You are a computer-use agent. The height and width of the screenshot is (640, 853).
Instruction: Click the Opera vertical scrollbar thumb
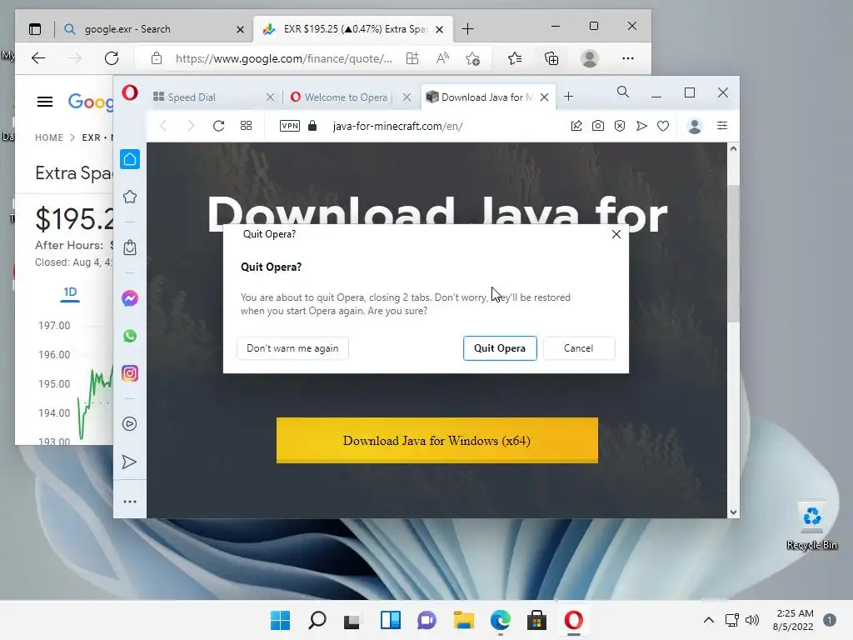point(733,253)
